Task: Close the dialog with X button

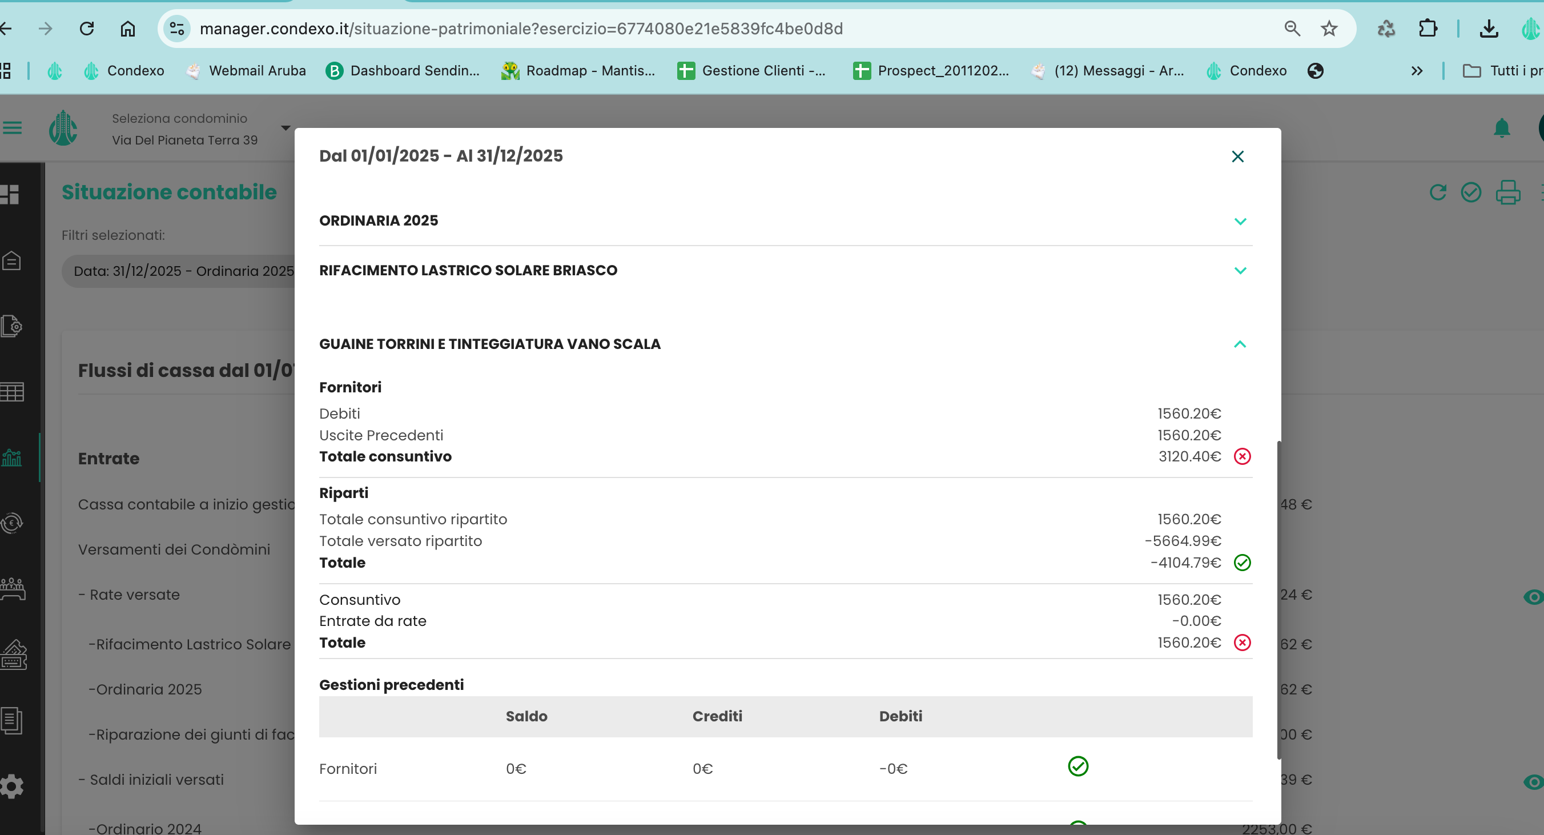Action: click(x=1237, y=156)
